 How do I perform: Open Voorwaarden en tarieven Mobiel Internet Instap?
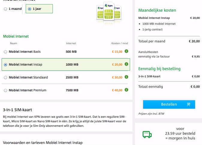[x=43, y=143]
